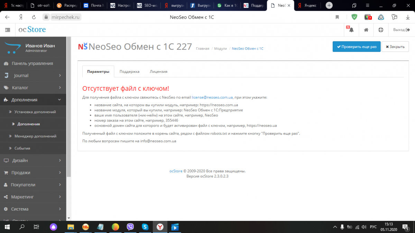Expand the Дизайн sidebar menu
Screen dimensions: 415x233
[x=33, y=161]
